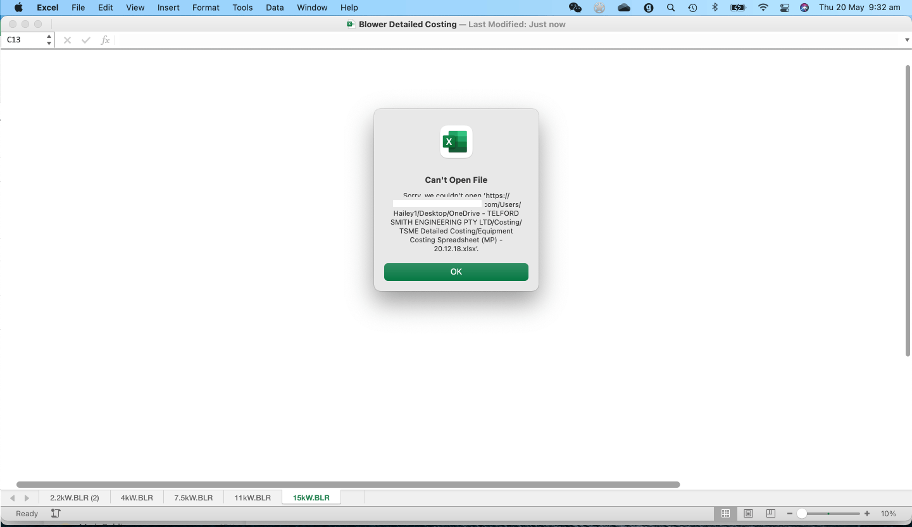Open the View menu
This screenshot has height=527, width=912.
135,8
